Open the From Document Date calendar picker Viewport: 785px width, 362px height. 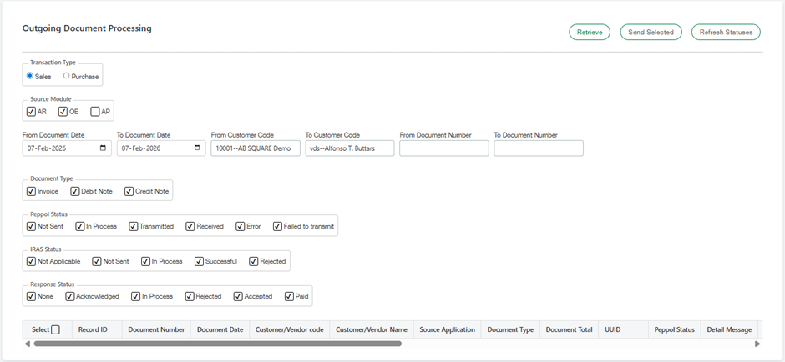click(x=103, y=148)
